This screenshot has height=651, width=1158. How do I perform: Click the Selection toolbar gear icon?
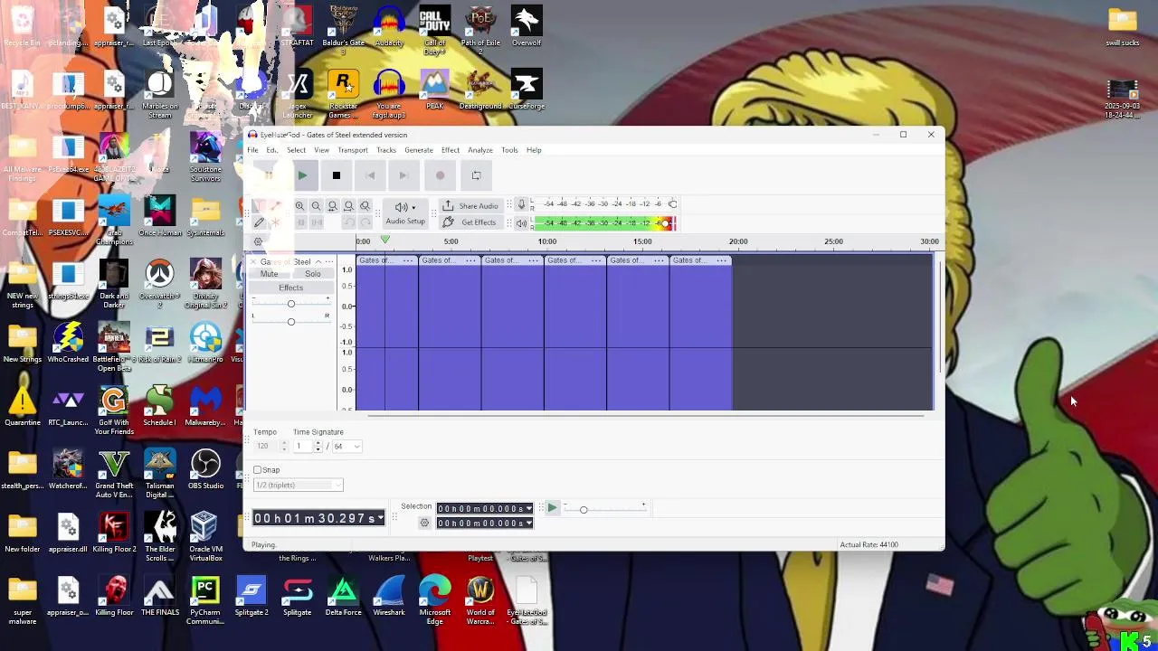pyautogui.click(x=424, y=524)
